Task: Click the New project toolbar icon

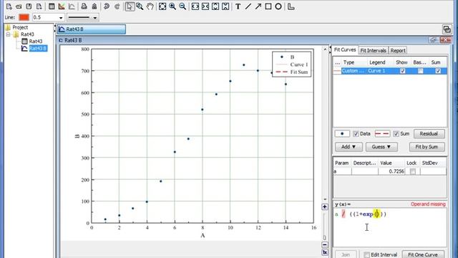Action: [x=9, y=6]
